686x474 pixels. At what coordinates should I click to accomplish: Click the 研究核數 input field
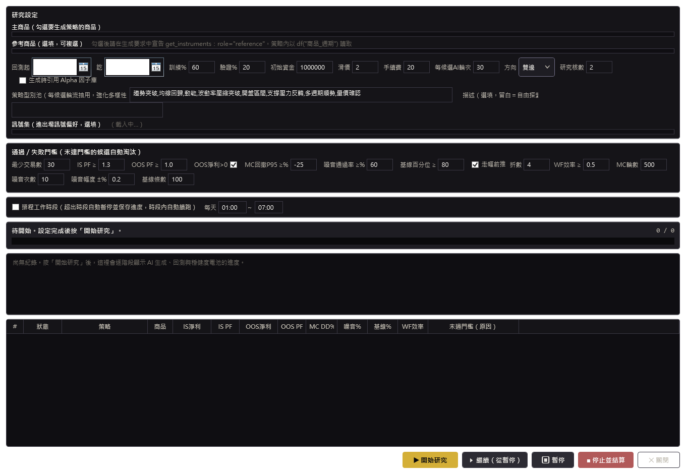599,67
